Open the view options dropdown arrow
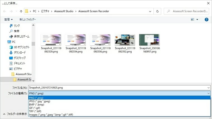This screenshot has width=212, height=119. click(x=197, y=20)
